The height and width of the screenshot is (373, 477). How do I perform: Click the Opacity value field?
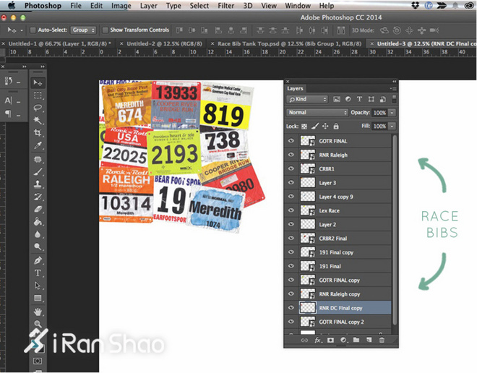[x=379, y=113]
